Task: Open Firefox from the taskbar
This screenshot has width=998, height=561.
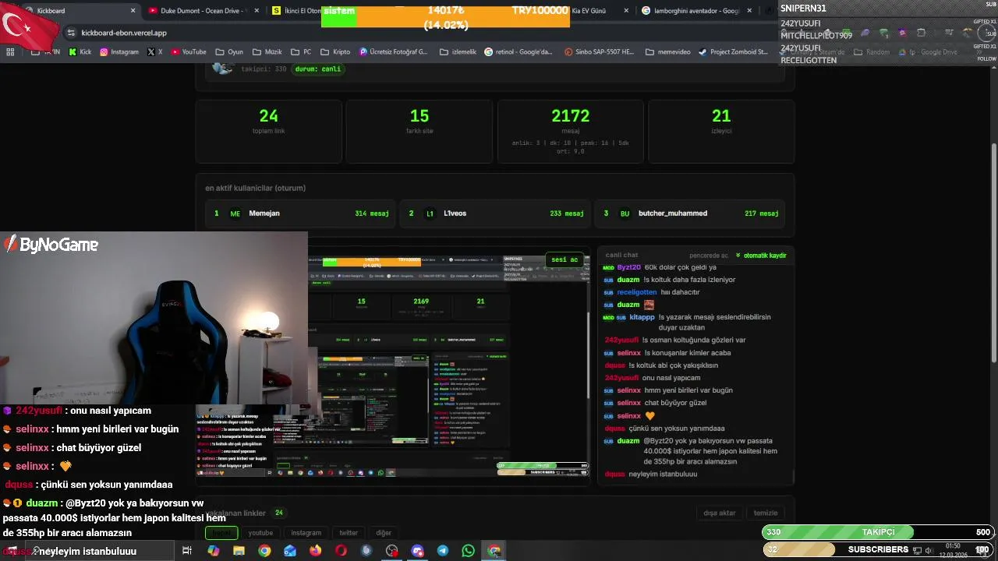Action: coord(315,551)
